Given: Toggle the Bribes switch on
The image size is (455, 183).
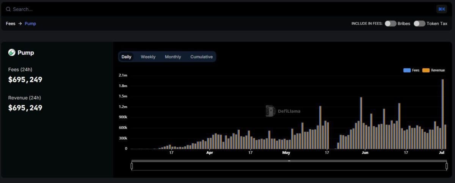Looking at the screenshot, I should [x=390, y=23].
